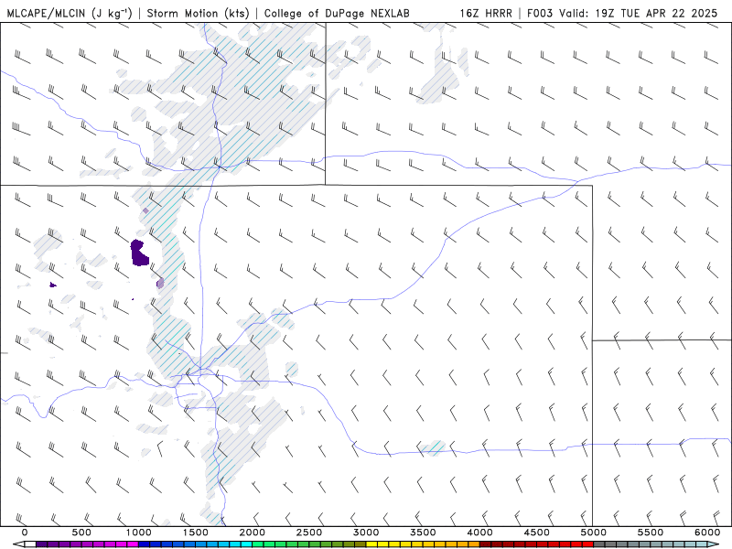This screenshot has height=549, width=732.
Task: Select the 2500 color scale value
Action: 309,533
